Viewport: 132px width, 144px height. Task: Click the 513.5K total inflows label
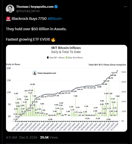tap(114, 73)
